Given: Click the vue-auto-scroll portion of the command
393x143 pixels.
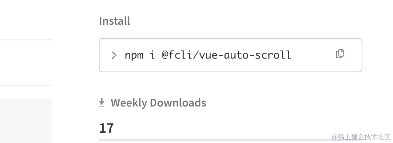Looking at the screenshot, I should (x=245, y=55).
